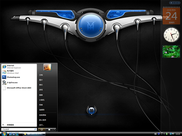Viewport: 182px width, 136px height.
Task: Open Photoshop.exe from the Start menu
Action: (19, 77)
